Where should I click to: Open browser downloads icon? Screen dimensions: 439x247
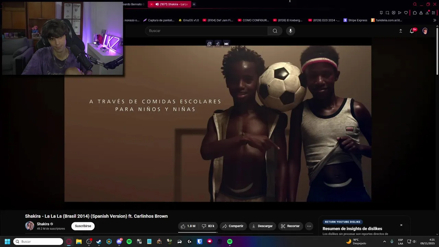coord(427,13)
